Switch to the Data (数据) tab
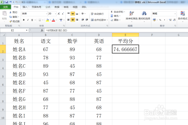The image size is (188, 125). 57,7
